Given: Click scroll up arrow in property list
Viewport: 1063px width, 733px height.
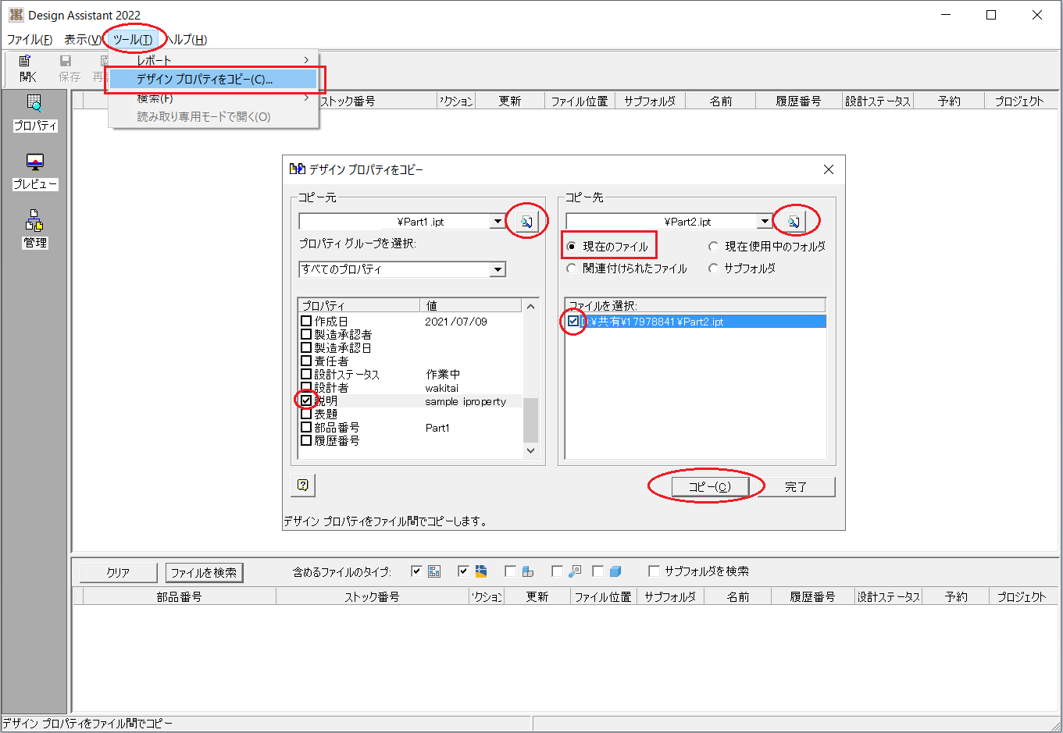Looking at the screenshot, I should [531, 306].
